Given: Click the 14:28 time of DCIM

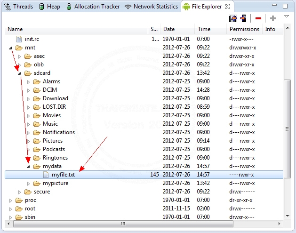Looking at the screenshot, I should click(203, 90).
